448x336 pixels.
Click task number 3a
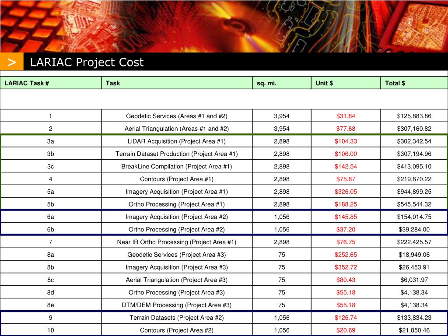coord(51,141)
